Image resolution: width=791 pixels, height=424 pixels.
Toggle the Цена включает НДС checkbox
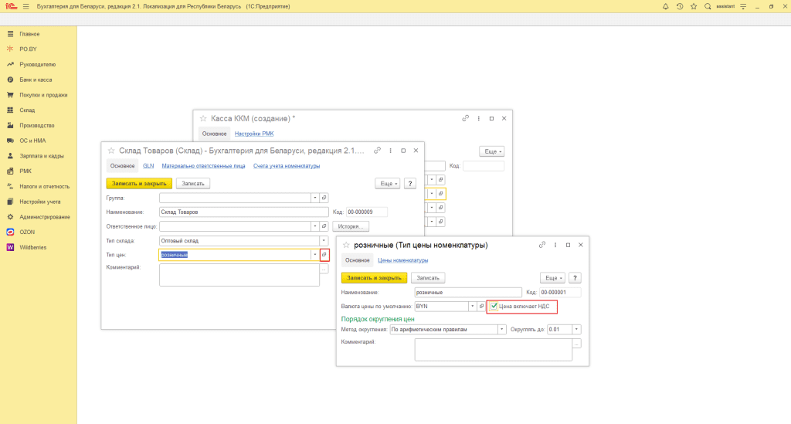(x=494, y=307)
